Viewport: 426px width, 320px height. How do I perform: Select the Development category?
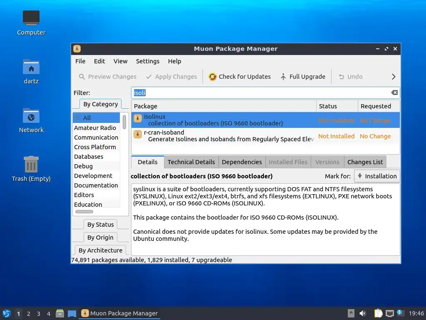pyautogui.click(x=96, y=176)
